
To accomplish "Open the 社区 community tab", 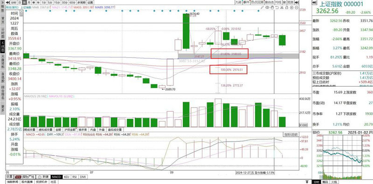I will click(53, 182).
